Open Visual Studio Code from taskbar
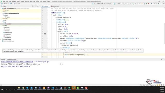165x93 pixels. 53,88
